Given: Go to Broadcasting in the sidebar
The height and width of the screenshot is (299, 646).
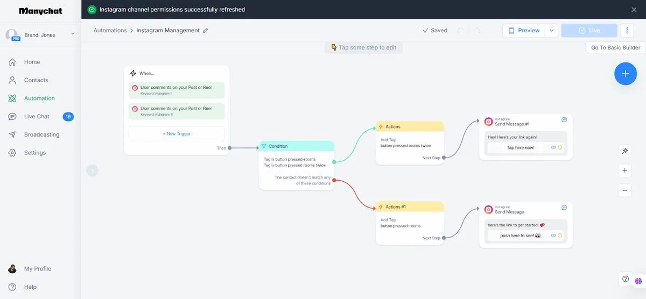Looking at the screenshot, I should coord(41,134).
